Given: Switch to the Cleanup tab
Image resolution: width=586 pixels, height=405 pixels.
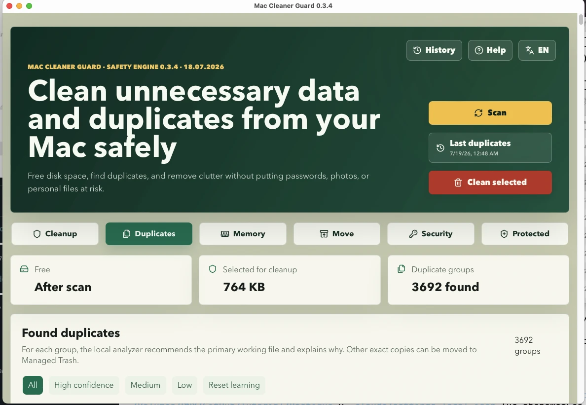Looking at the screenshot, I should click(x=55, y=234).
